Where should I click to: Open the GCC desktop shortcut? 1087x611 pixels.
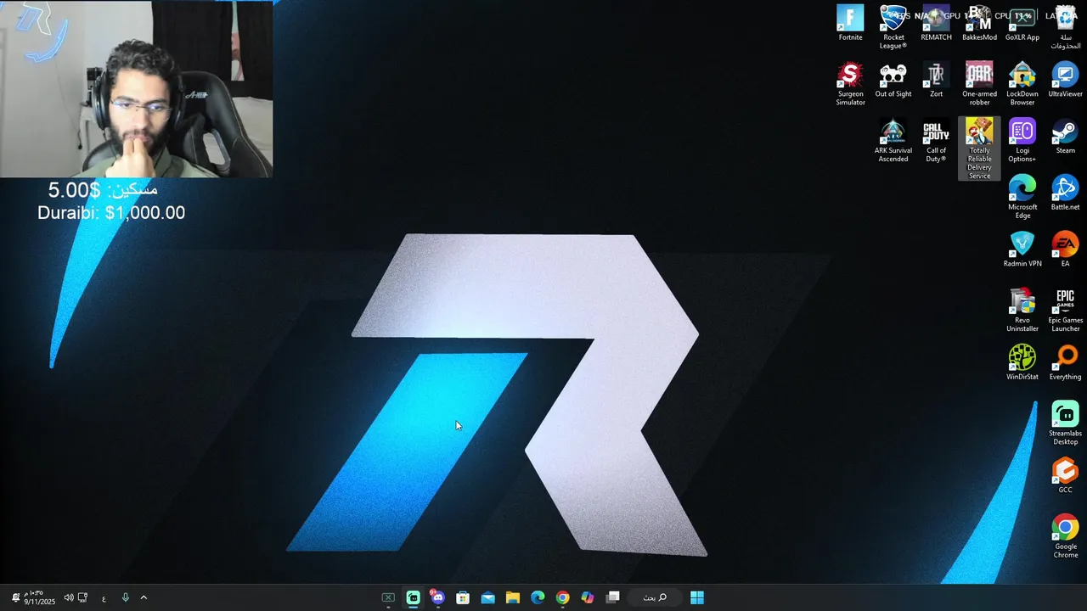click(1065, 476)
